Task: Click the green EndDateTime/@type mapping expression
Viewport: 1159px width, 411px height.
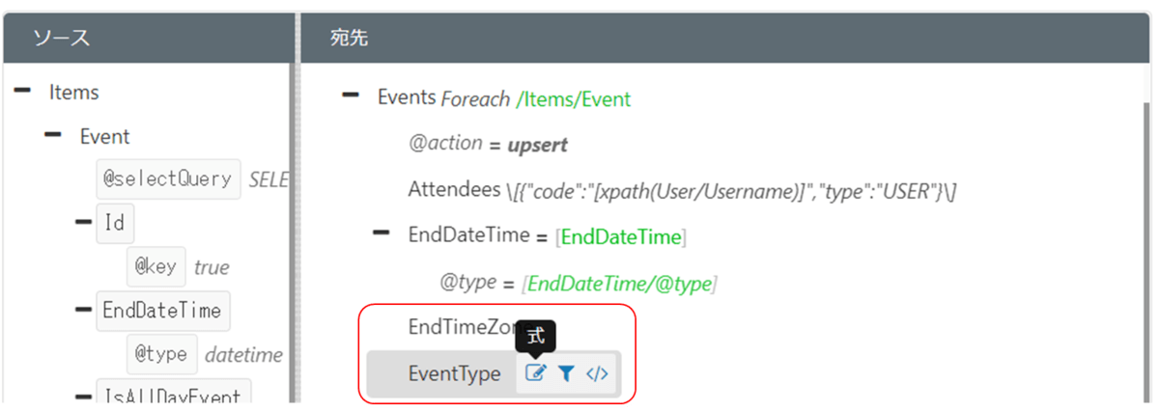Action: tap(618, 283)
